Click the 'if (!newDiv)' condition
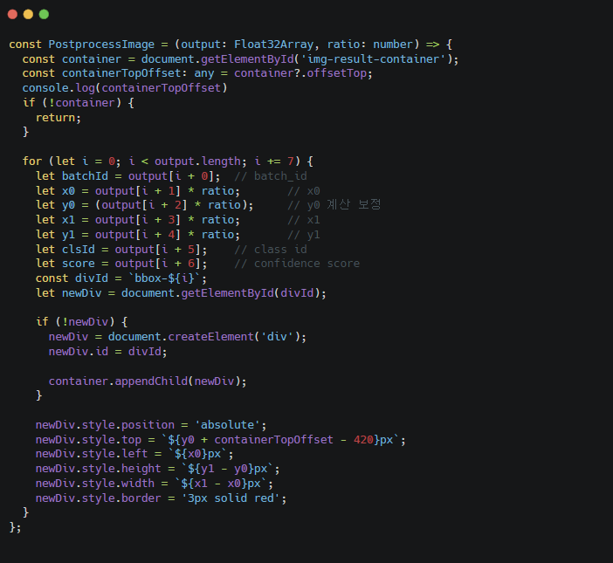 pos(75,322)
